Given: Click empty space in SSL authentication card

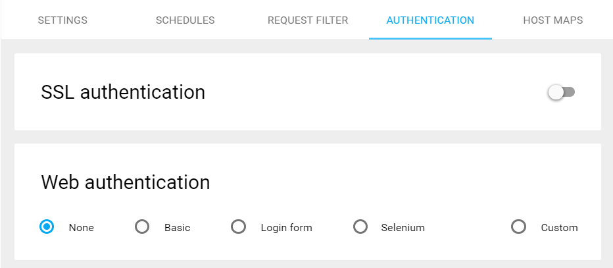Looking at the screenshot, I should pos(368,92).
